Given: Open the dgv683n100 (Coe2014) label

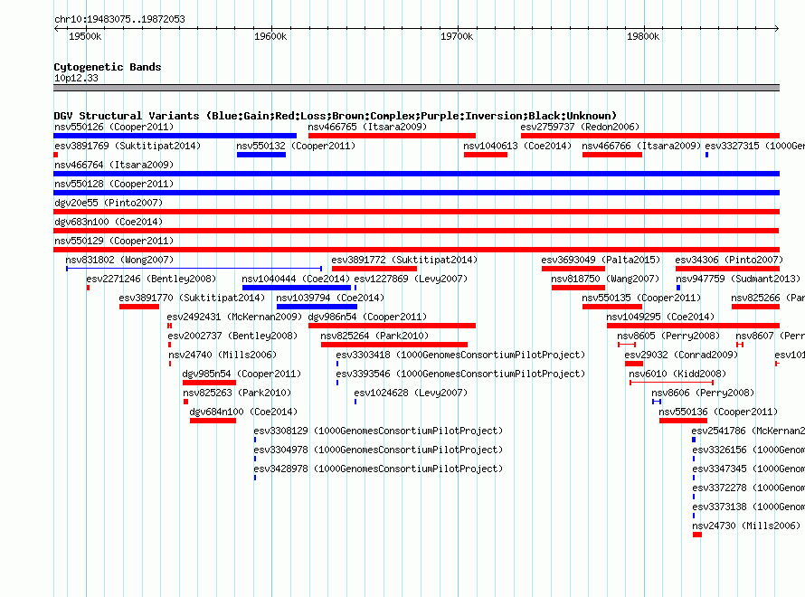Looking at the screenshot, I should point(109,222).
